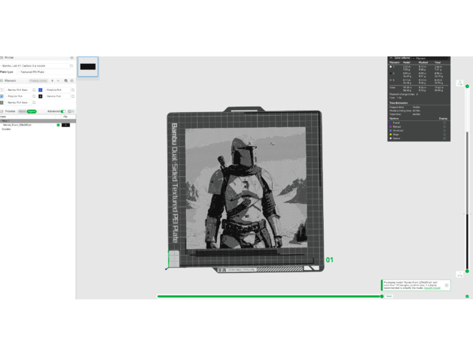This screenshot has height=355, width=473.
Task: Toggle the Retract display checkbox
Action: [x=444, y=126]
